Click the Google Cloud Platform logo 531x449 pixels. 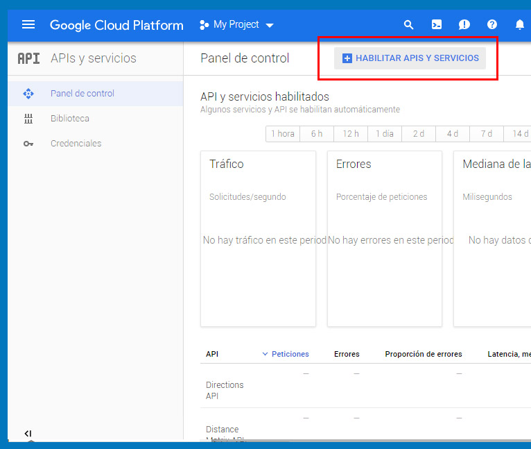click(x=116, y=25)
